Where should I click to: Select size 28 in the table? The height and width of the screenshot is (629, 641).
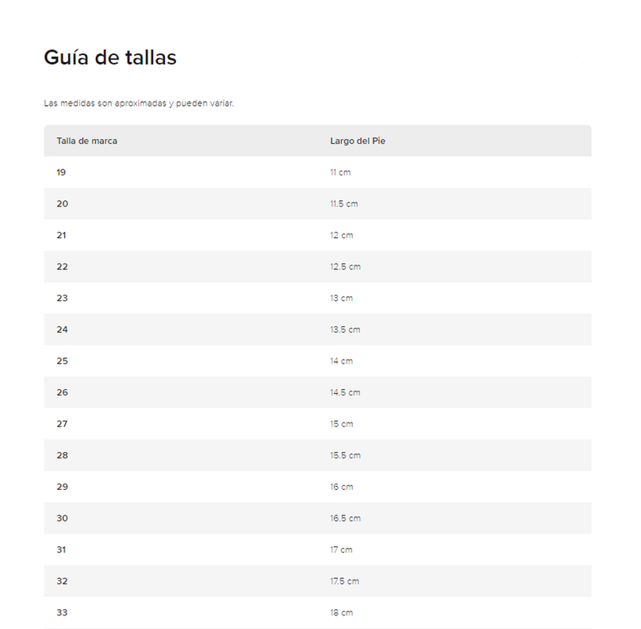click(x=63, y=455)
